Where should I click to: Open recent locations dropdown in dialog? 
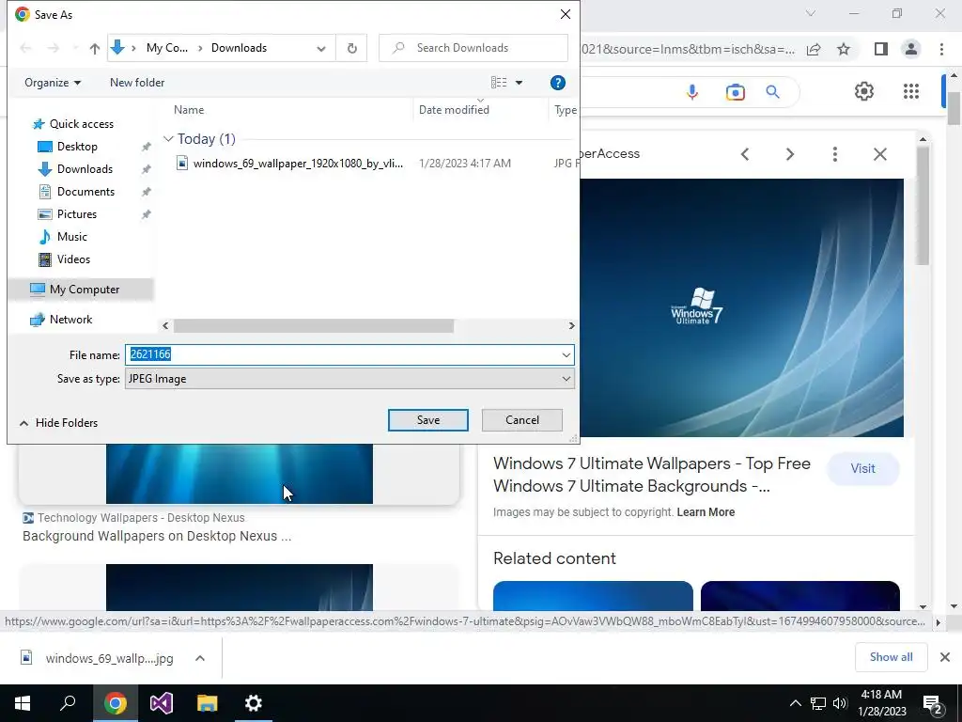pos(74,48)
